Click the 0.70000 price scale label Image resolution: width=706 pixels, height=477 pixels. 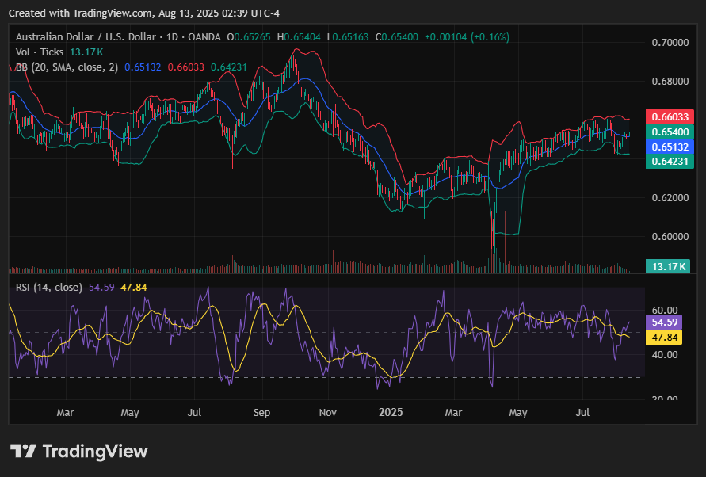point(670,42)
